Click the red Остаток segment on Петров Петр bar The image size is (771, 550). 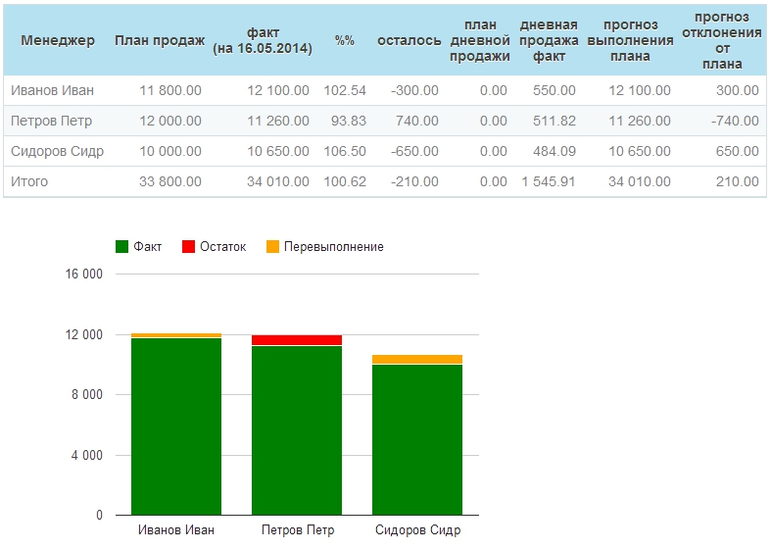click(x=297, y=340)
